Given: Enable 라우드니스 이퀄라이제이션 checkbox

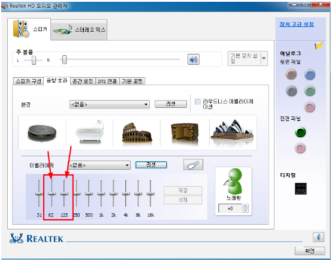Looking at the screenshot, I should pyautogui.click(x=198, y=102).
